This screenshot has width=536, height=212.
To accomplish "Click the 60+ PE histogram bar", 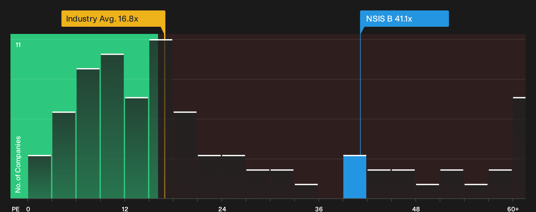I will point(519,148).
